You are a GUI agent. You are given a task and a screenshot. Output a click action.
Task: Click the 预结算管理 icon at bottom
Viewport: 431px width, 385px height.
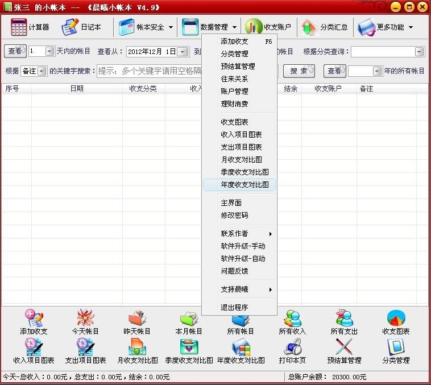click(x=344, y=351)
